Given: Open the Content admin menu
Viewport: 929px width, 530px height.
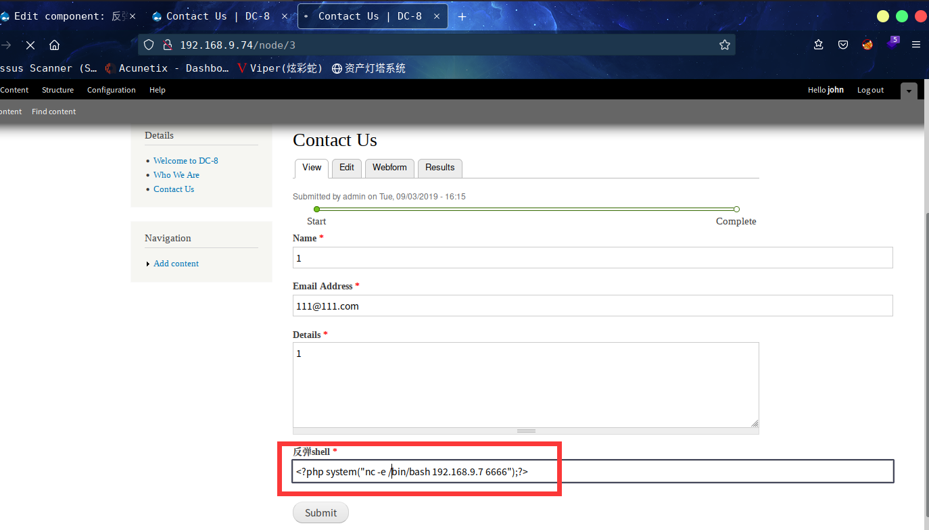Looking at the screenshot, I should coord(14,90).
